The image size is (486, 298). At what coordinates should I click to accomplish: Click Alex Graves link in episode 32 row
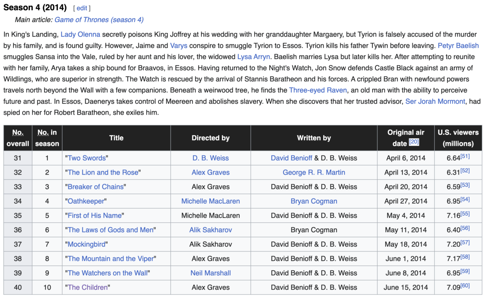[x=211, y=172]
